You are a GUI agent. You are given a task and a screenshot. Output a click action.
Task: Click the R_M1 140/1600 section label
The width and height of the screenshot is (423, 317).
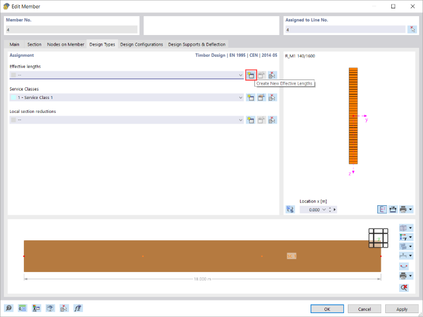pyautogui.click(x=300, y=56)
